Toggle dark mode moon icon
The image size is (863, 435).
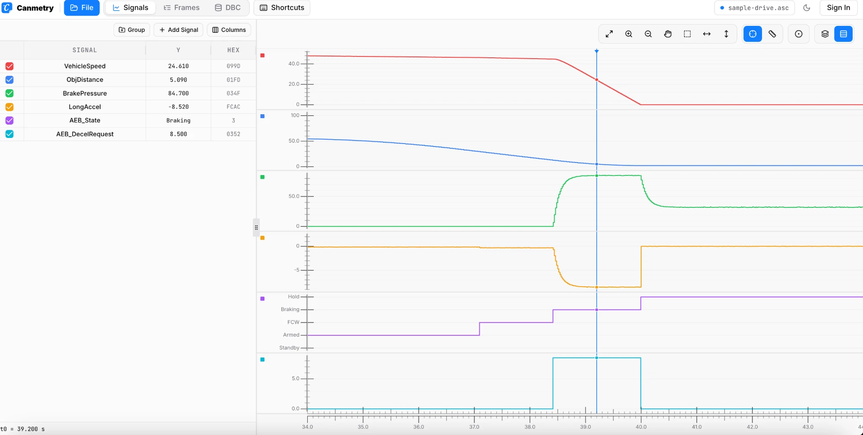click(x=807, y=8)
